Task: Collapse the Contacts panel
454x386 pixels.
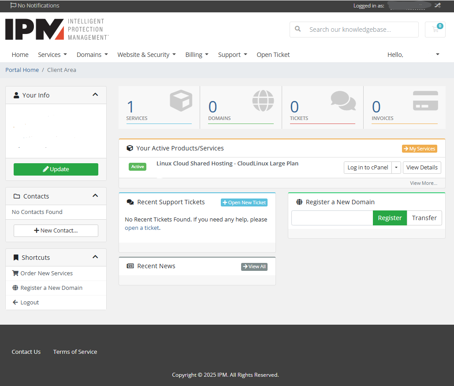Action: pos(95,196)
